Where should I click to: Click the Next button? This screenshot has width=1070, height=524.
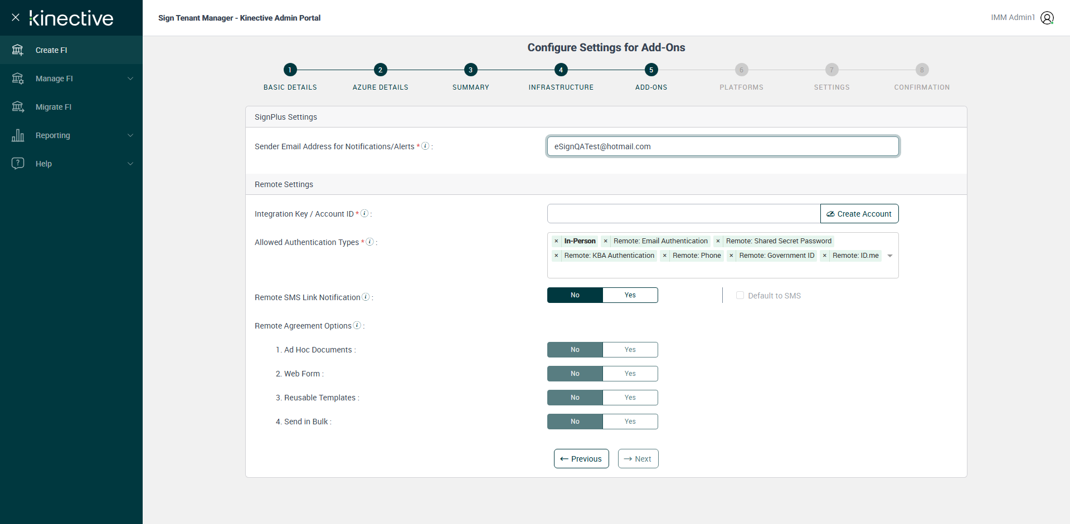[x=638, y=459]
